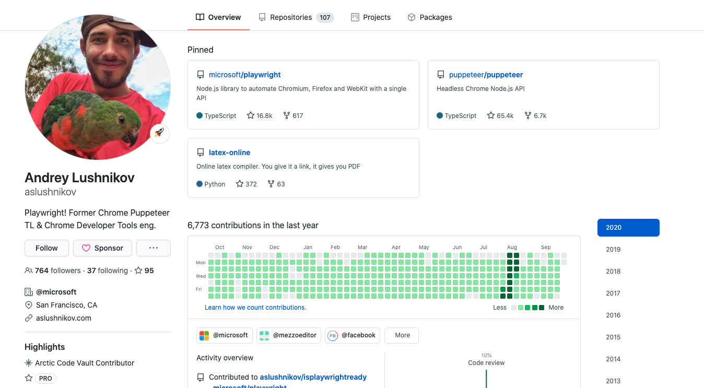Open the Overview tab

click(x=218, y=17)
